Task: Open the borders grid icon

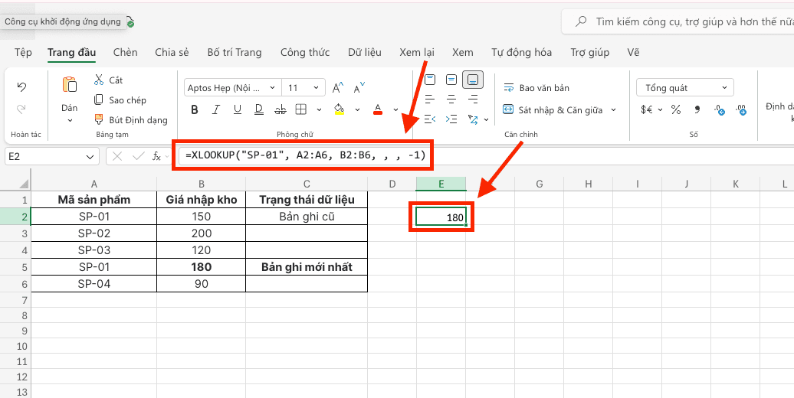Action: (301, 109)
